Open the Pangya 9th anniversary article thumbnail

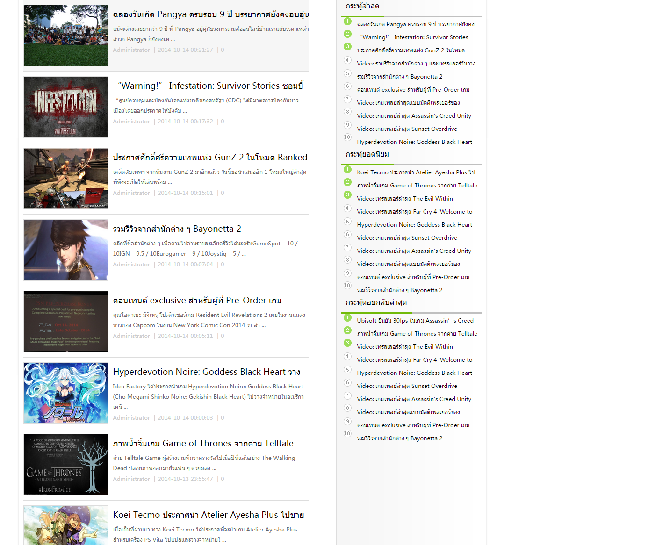[66, 36]
